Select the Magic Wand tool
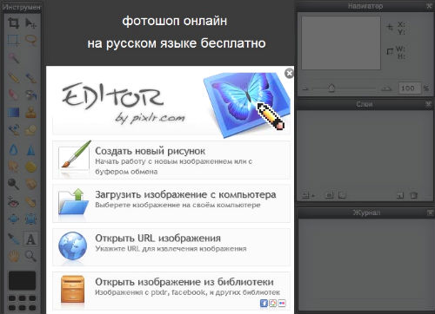Viewport: 435px width, 314px height. click(x=13, y=58)
